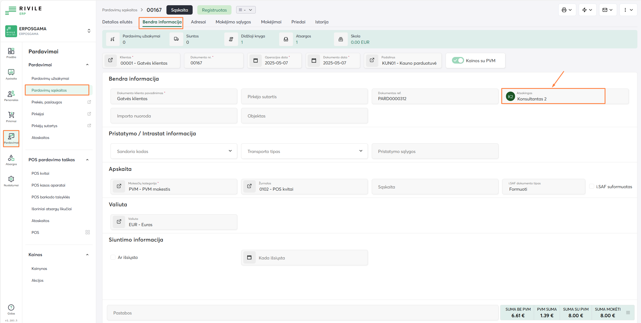The image size is (641, 323).
Task: Open Pirkimai cart icon in sidebar
Action: coord(11,117)
